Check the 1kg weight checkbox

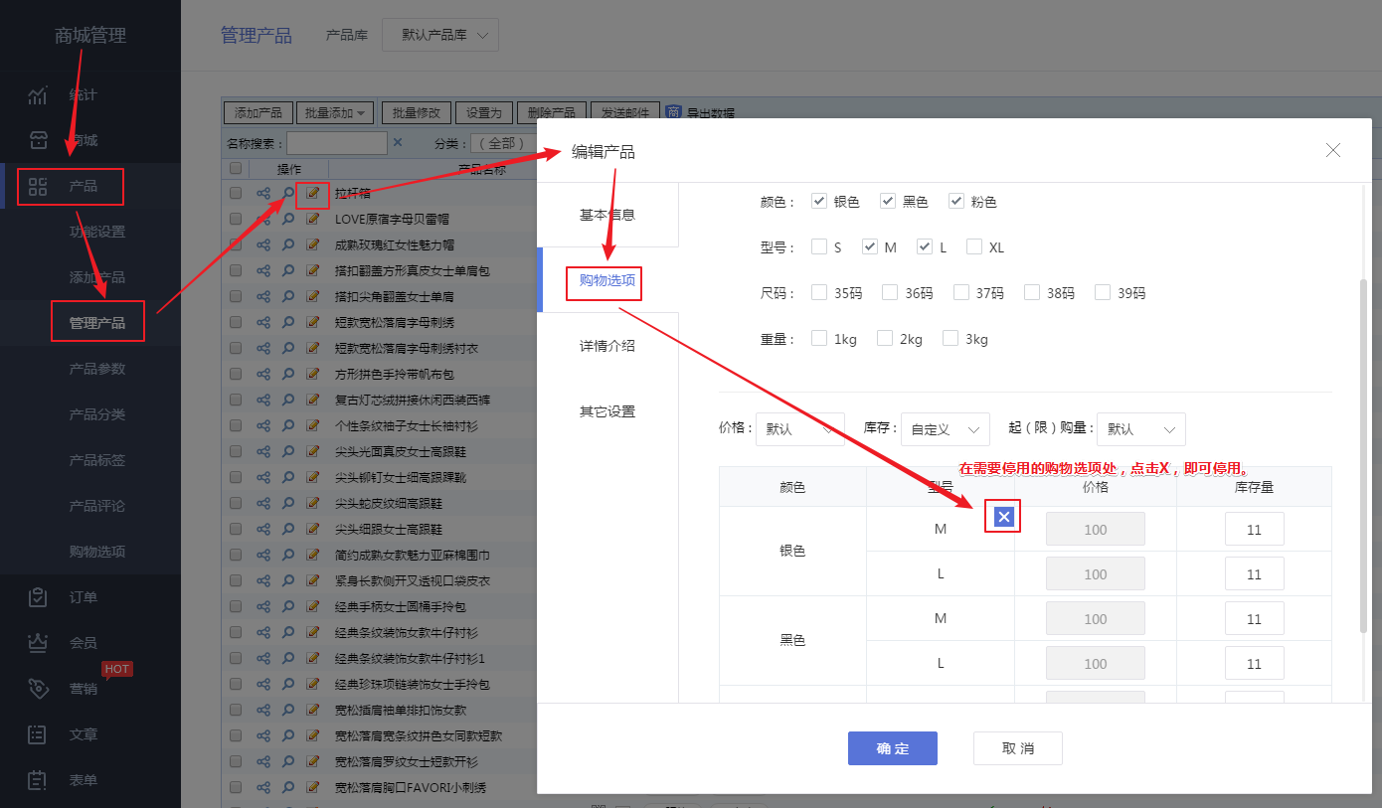(x=819, y=338)
